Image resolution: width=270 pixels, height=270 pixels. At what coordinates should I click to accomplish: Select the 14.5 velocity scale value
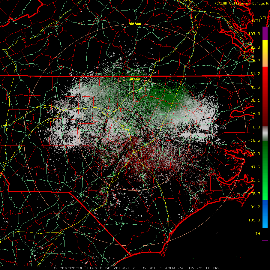[255, 114]
